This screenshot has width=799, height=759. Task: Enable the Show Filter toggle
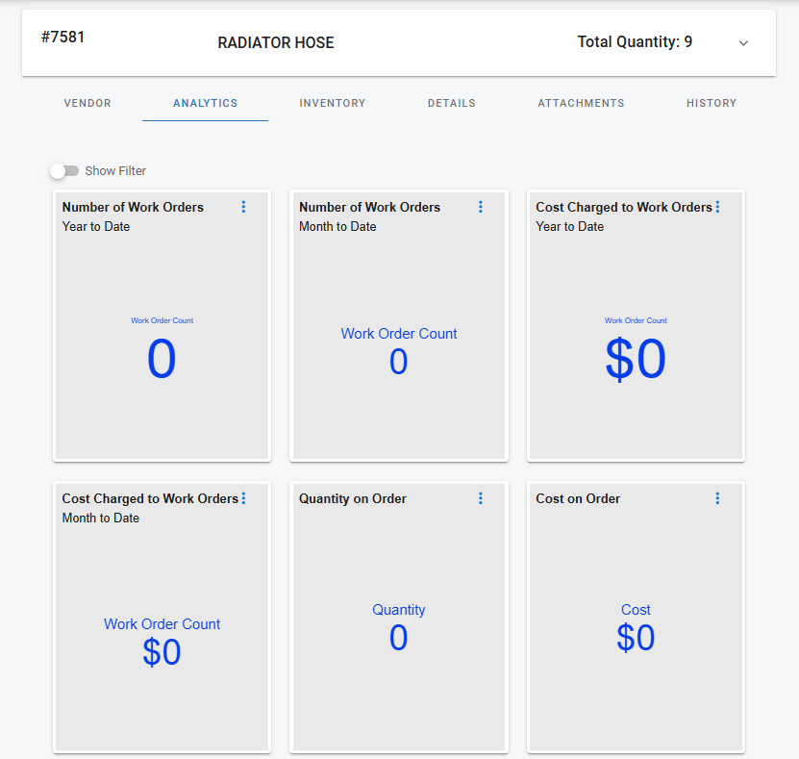click(64, 171)
